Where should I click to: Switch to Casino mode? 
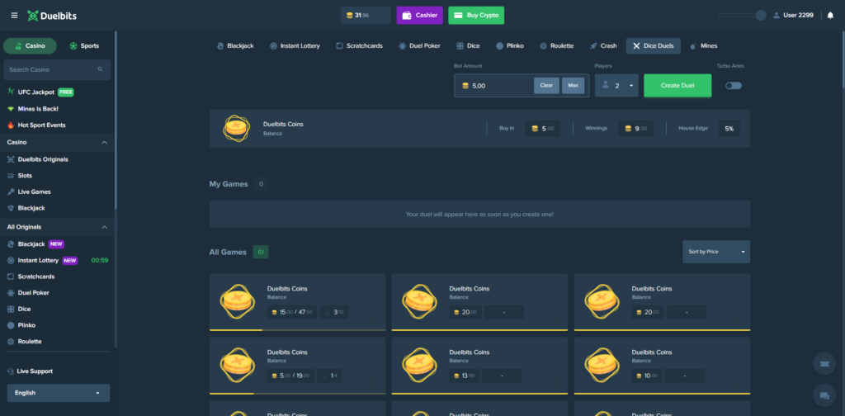point(31,45)
